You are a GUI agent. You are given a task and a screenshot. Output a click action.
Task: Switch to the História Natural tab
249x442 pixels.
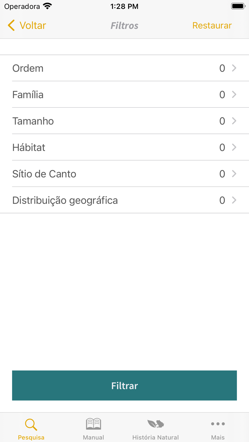pyautogui.click(x=155, y=428)
